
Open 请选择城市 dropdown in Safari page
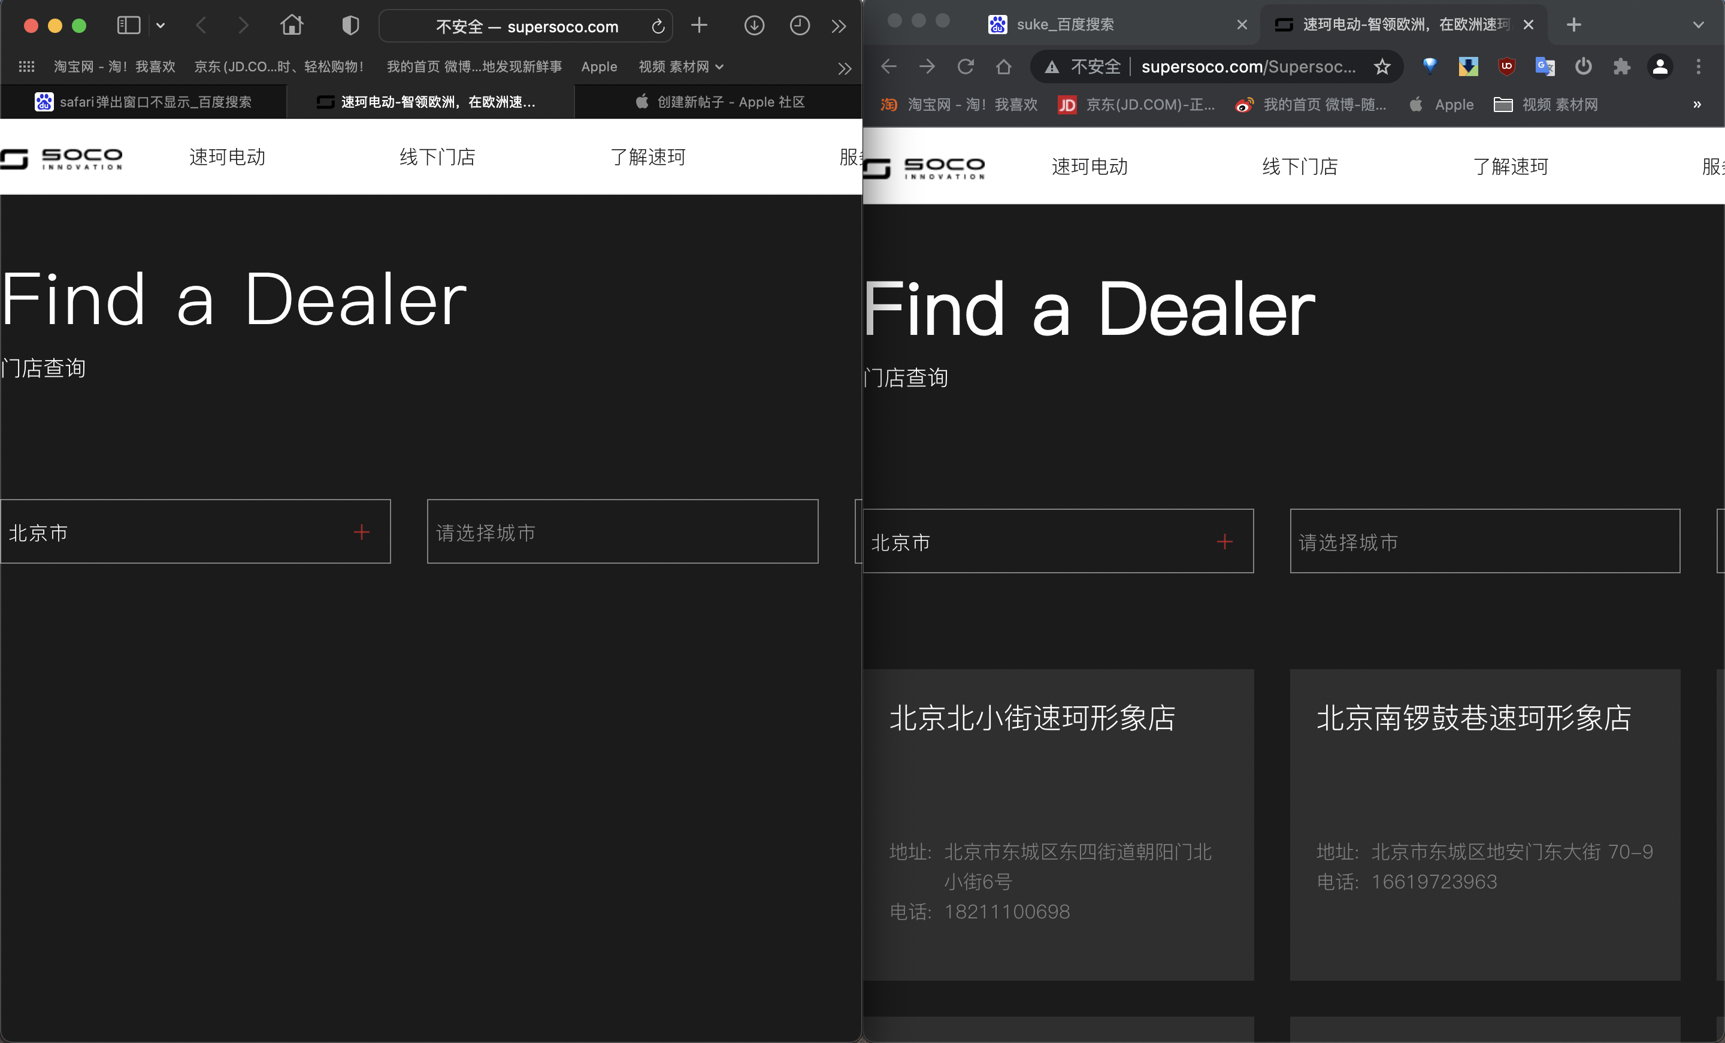622,531
